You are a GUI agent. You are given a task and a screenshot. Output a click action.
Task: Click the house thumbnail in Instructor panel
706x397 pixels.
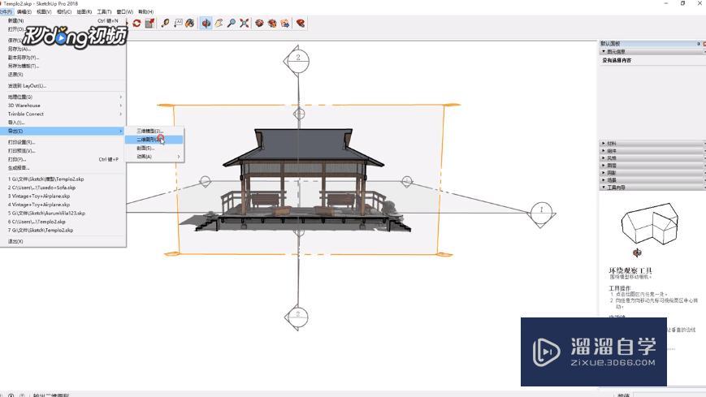tap(650, 224)
